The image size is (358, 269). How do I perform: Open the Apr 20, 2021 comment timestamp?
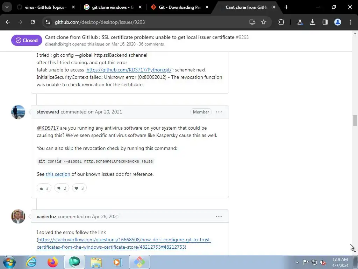[x=108, y=112]
